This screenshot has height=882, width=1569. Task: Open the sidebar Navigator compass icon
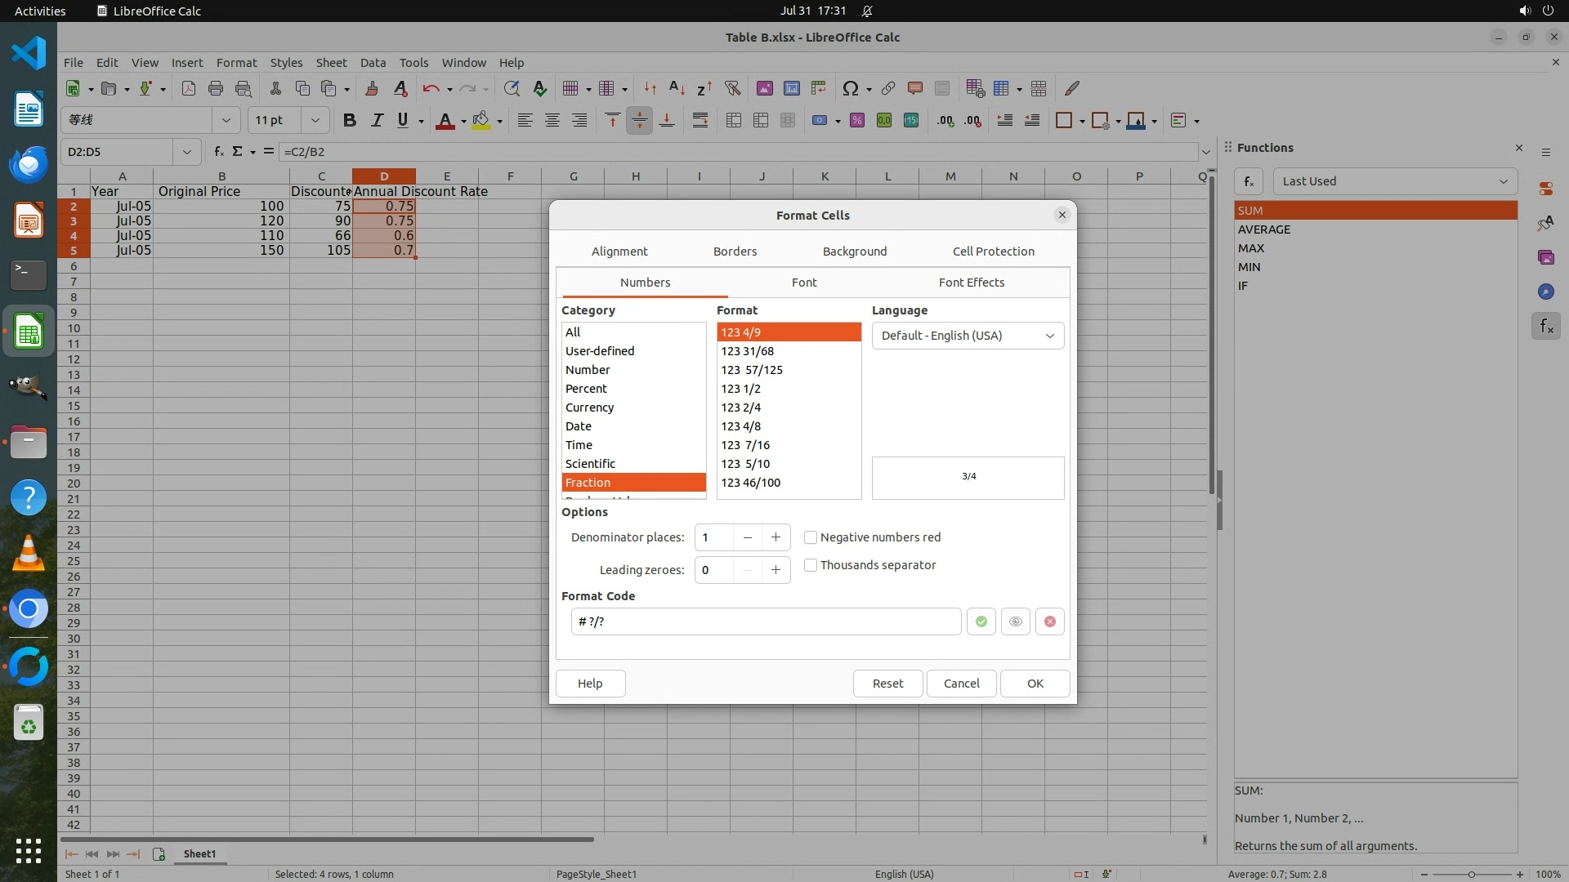click(x=1545, y=292)
